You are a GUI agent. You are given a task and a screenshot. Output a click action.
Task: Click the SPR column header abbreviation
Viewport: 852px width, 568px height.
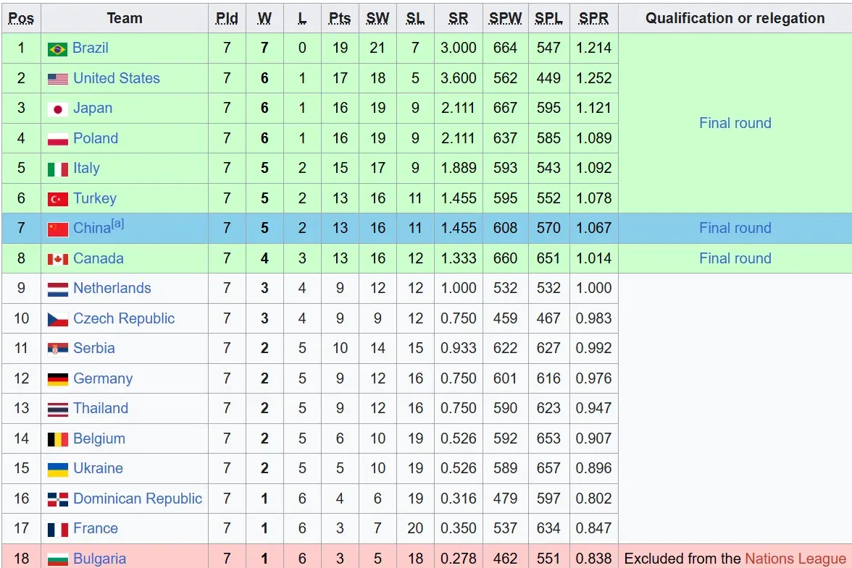pos(593,18)
